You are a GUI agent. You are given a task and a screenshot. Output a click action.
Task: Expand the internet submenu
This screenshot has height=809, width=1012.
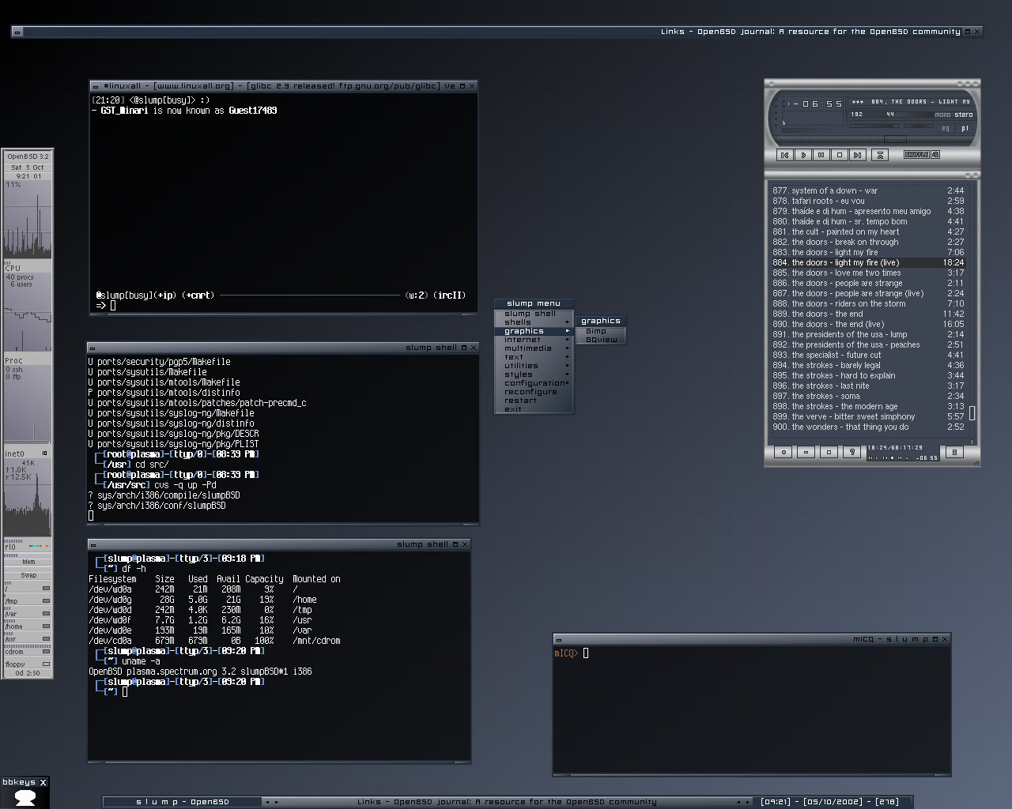[523, 340]
